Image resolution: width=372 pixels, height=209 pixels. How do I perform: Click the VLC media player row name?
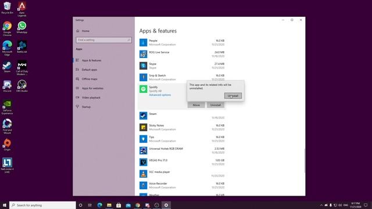pyautogui.click(x=159, y=172)
